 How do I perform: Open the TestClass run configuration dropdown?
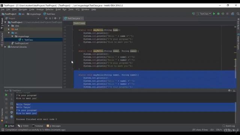coord(204,14)
